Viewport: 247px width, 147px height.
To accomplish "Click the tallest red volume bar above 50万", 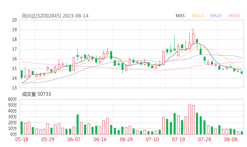I will click(x=190, y=120).
